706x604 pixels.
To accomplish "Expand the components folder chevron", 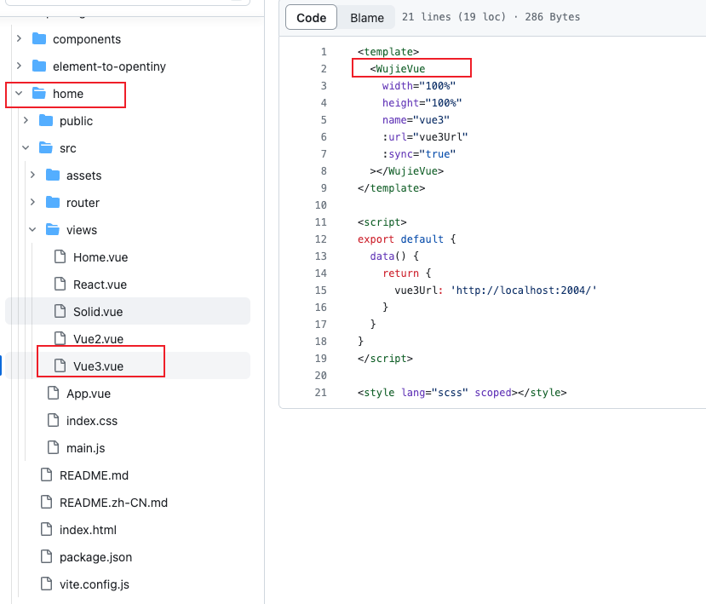I will click(x=19, y=39).
